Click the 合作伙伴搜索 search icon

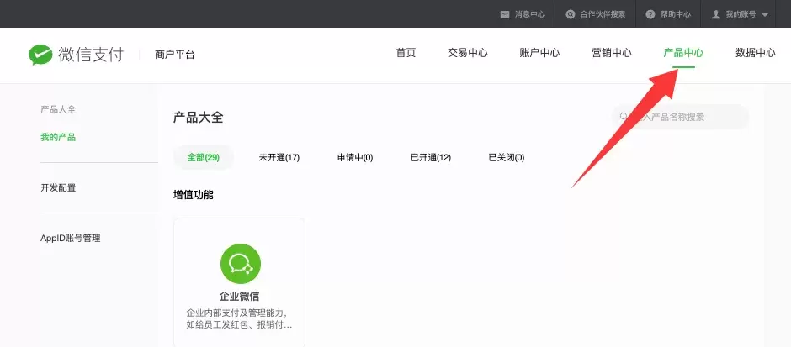pos(570,14)
